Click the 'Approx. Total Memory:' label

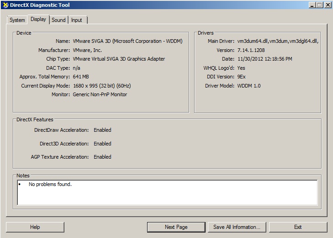click(45, 77)
